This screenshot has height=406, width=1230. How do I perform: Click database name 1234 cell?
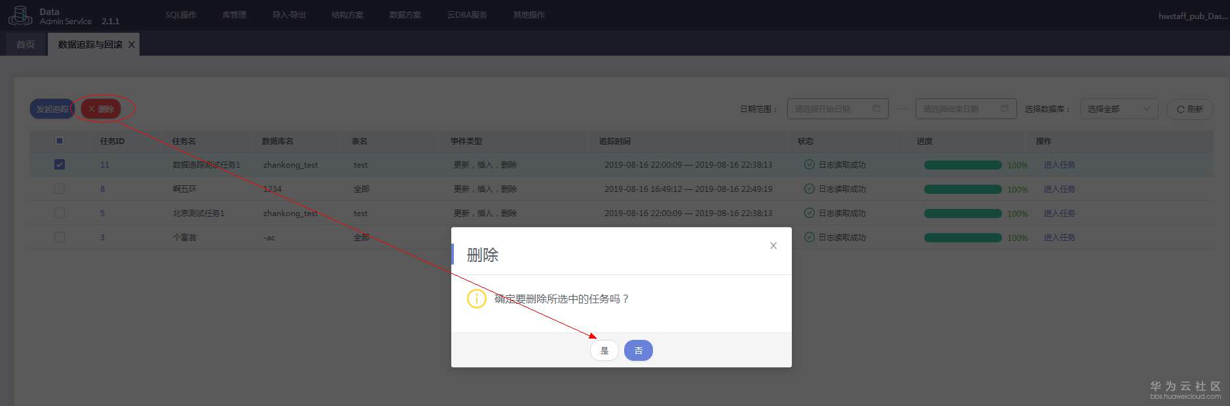[x=272, y=189]
